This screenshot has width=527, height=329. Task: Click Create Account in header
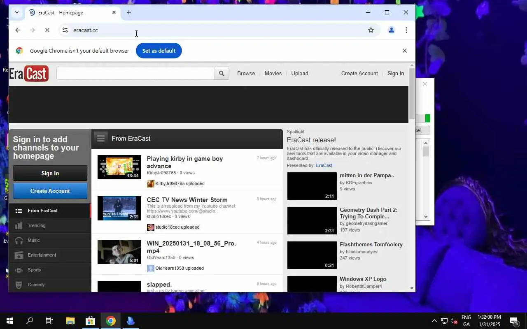click(x=359, y=73)
